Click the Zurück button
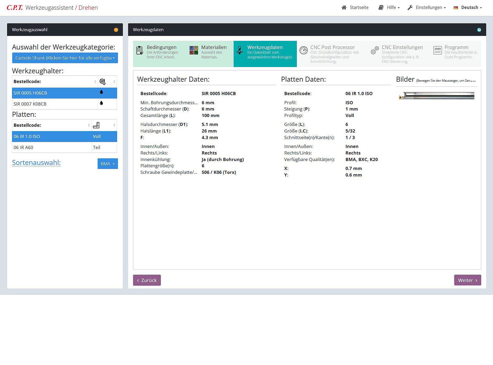The width and height of the screenshot is (493, 365). pos(147,280)
